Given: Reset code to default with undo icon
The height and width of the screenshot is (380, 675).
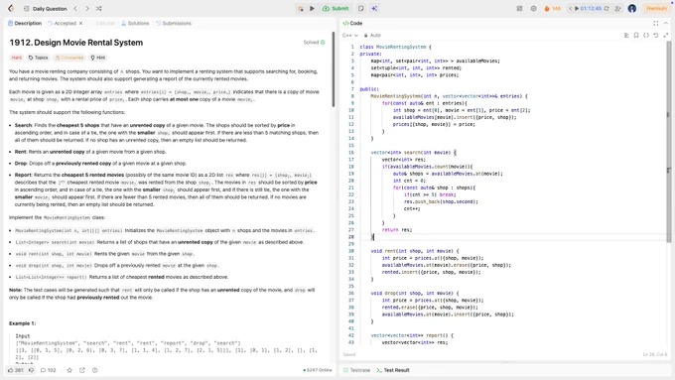Looking at the screenshot, I should [x=655, y=36].
